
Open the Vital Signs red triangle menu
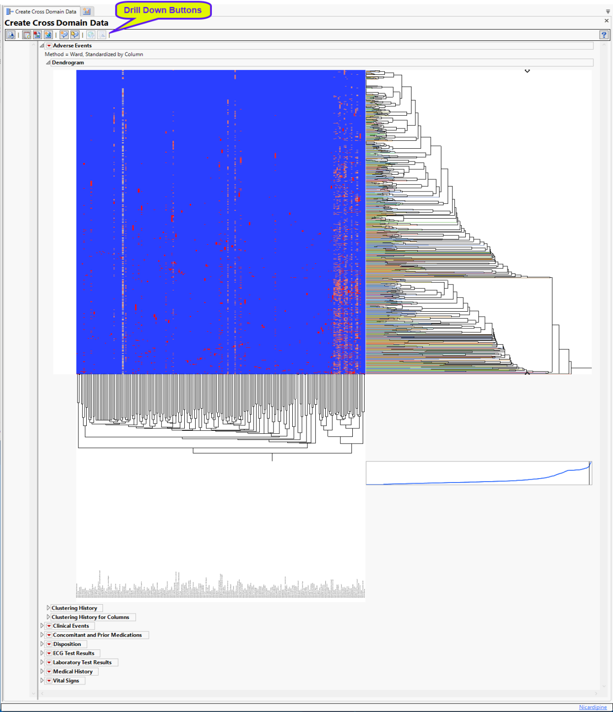click(49, 680)
